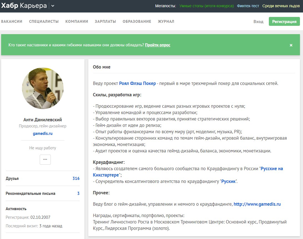The image size is (303, 239).
Task: Click the Продюсер, гейм-дизайнер title text
Action: click(x=43, y=126)
